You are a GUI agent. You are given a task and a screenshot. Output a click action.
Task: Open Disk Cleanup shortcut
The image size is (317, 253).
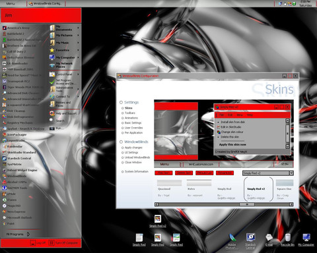click(14, 111)
